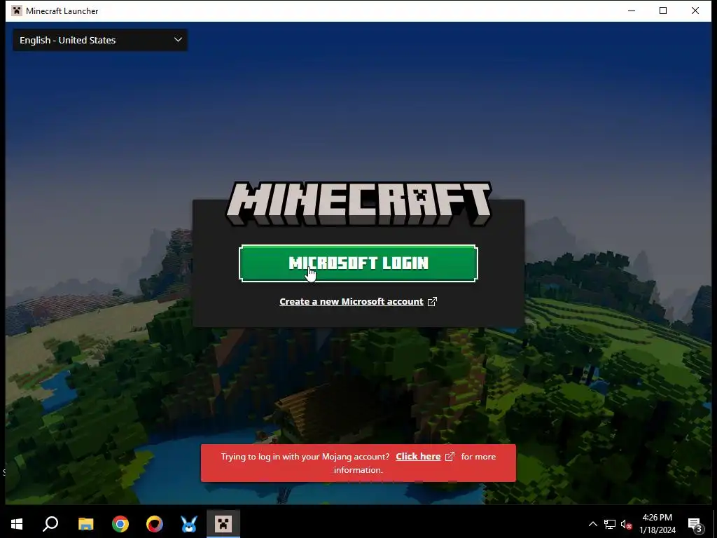Show hidden system tray icons
Screen dimensions: 717x538
(592, 524)
